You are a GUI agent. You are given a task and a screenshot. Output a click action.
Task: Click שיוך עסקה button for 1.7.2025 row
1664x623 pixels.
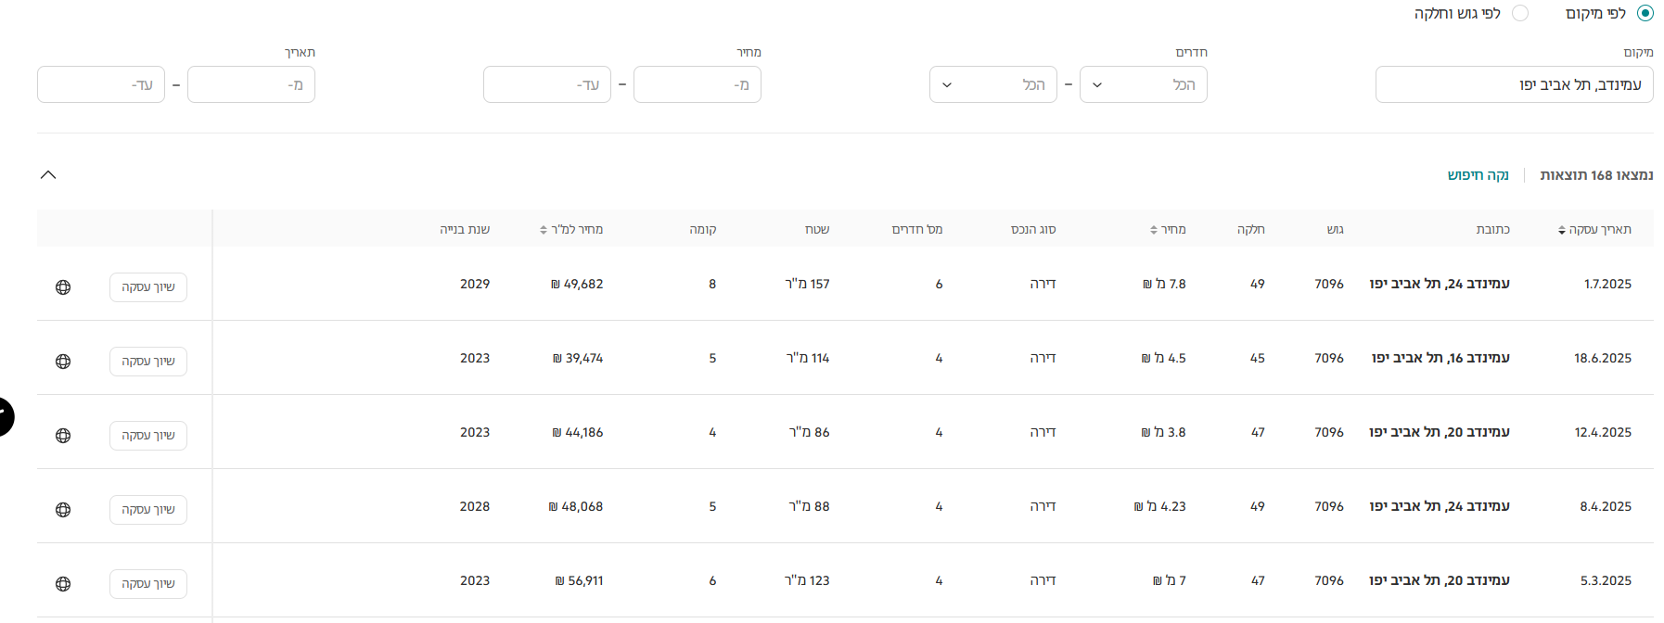point(148,287)
